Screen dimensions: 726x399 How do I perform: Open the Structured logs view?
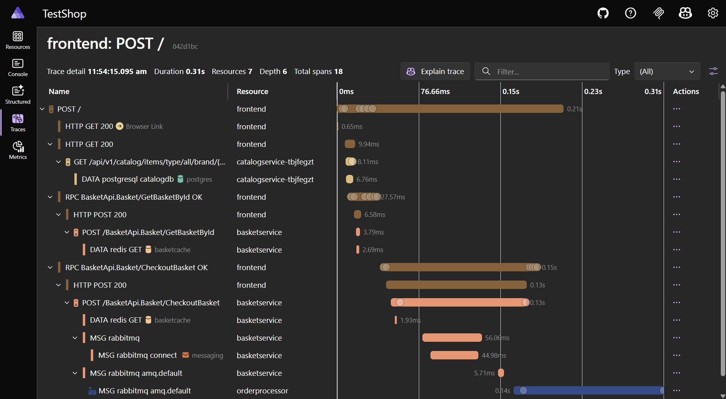click(x=18, y=94)
